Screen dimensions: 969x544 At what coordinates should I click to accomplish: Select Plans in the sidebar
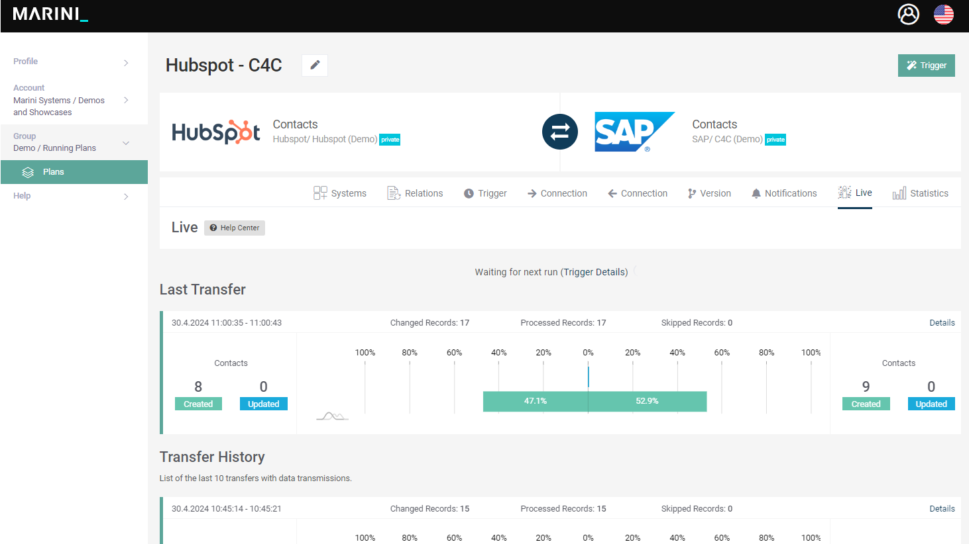click(53, 172)
